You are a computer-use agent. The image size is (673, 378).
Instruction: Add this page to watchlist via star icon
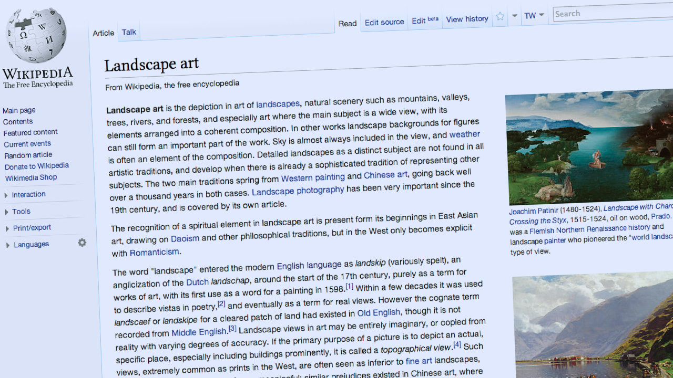(x=499, y=16)
